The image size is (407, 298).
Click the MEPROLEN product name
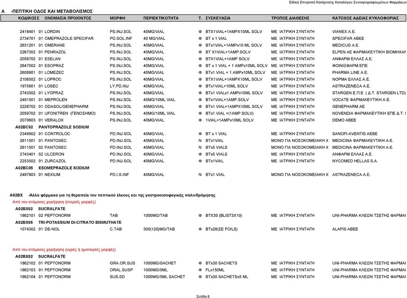(56, 100)
